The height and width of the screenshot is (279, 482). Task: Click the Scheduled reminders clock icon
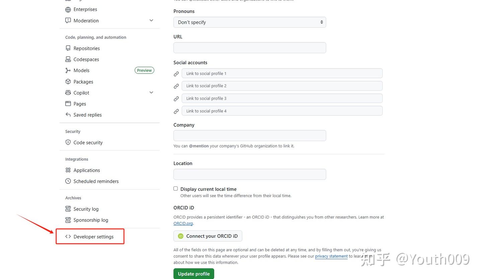point(68,181)
